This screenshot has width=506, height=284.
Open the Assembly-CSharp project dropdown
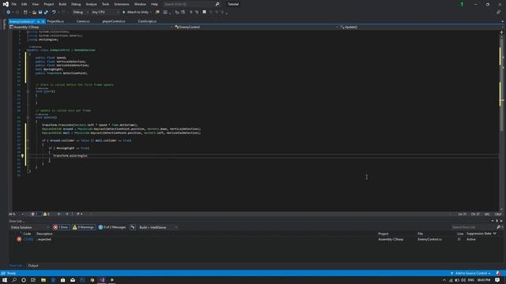91,27
